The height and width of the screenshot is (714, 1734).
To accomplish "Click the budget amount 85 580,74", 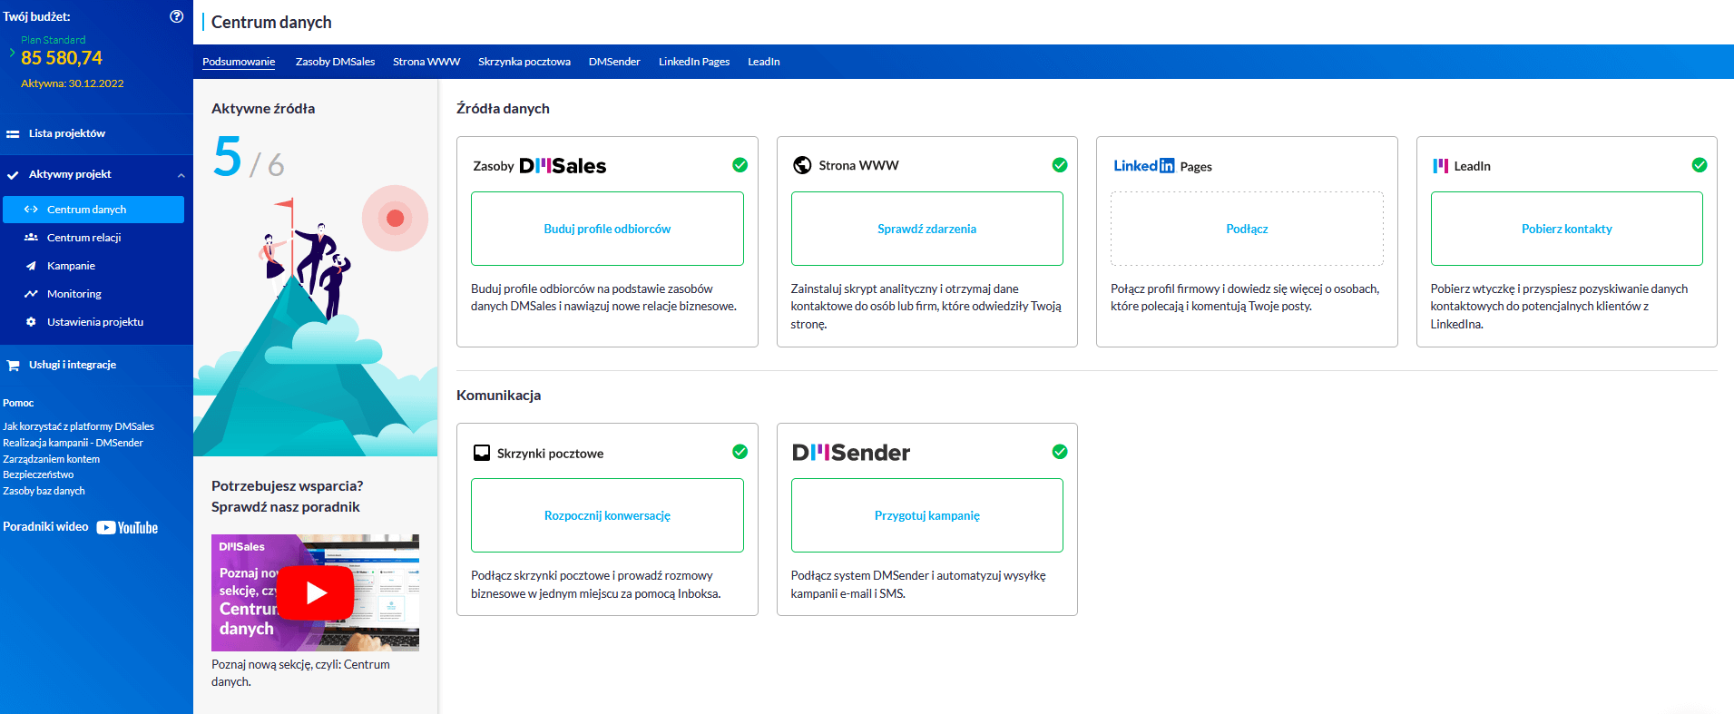I will pos(62,58).
